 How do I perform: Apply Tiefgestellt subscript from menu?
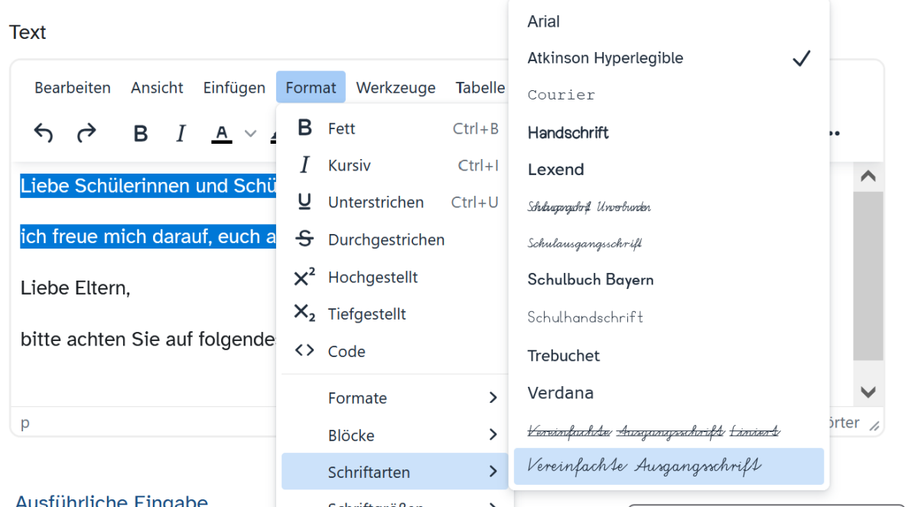(366, 314)
